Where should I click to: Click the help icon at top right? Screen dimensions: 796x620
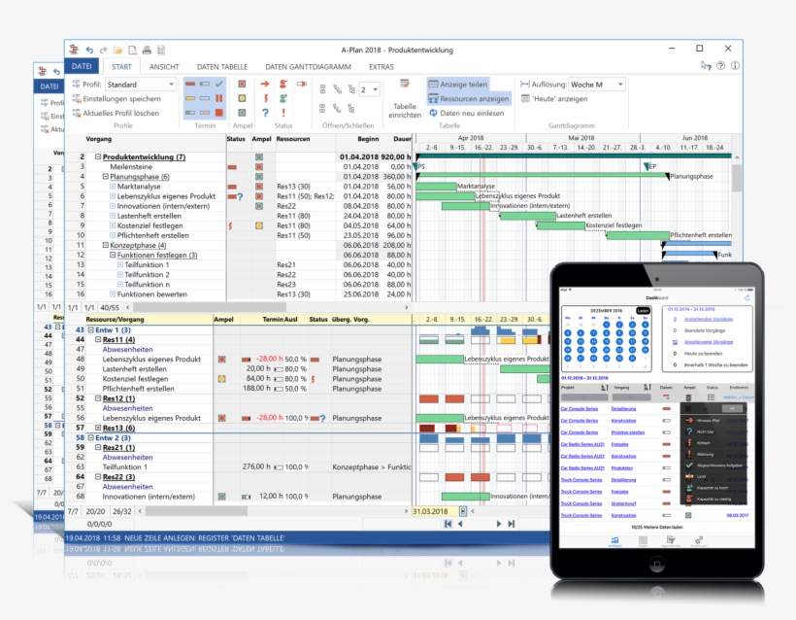(720, 66)
